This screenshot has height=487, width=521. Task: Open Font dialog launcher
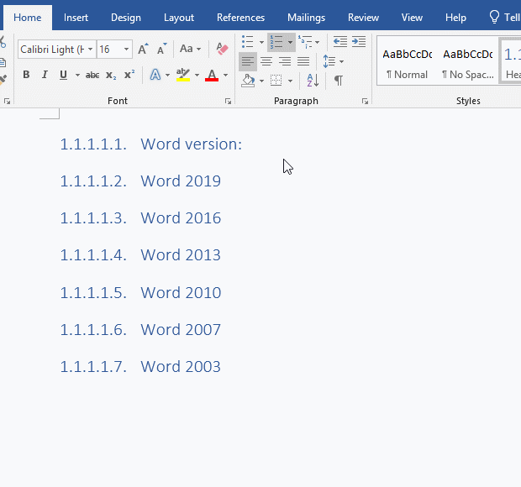coord(228,102)
